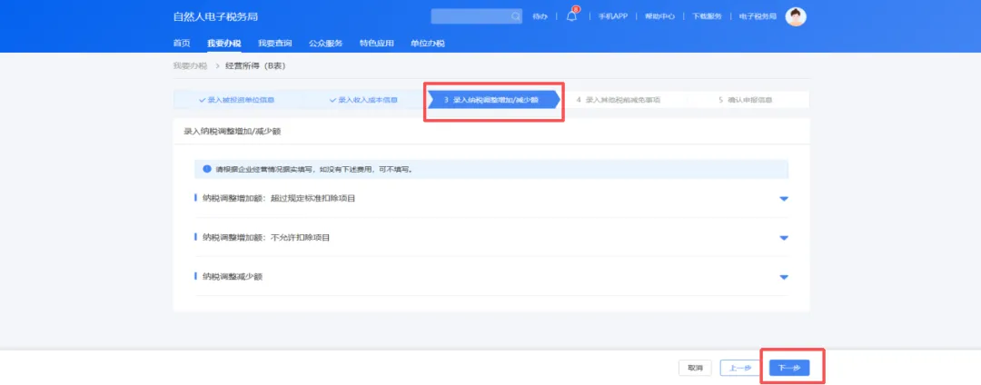981x385 pixels.
Task: Click the notification bell icon
Action: 571,16
